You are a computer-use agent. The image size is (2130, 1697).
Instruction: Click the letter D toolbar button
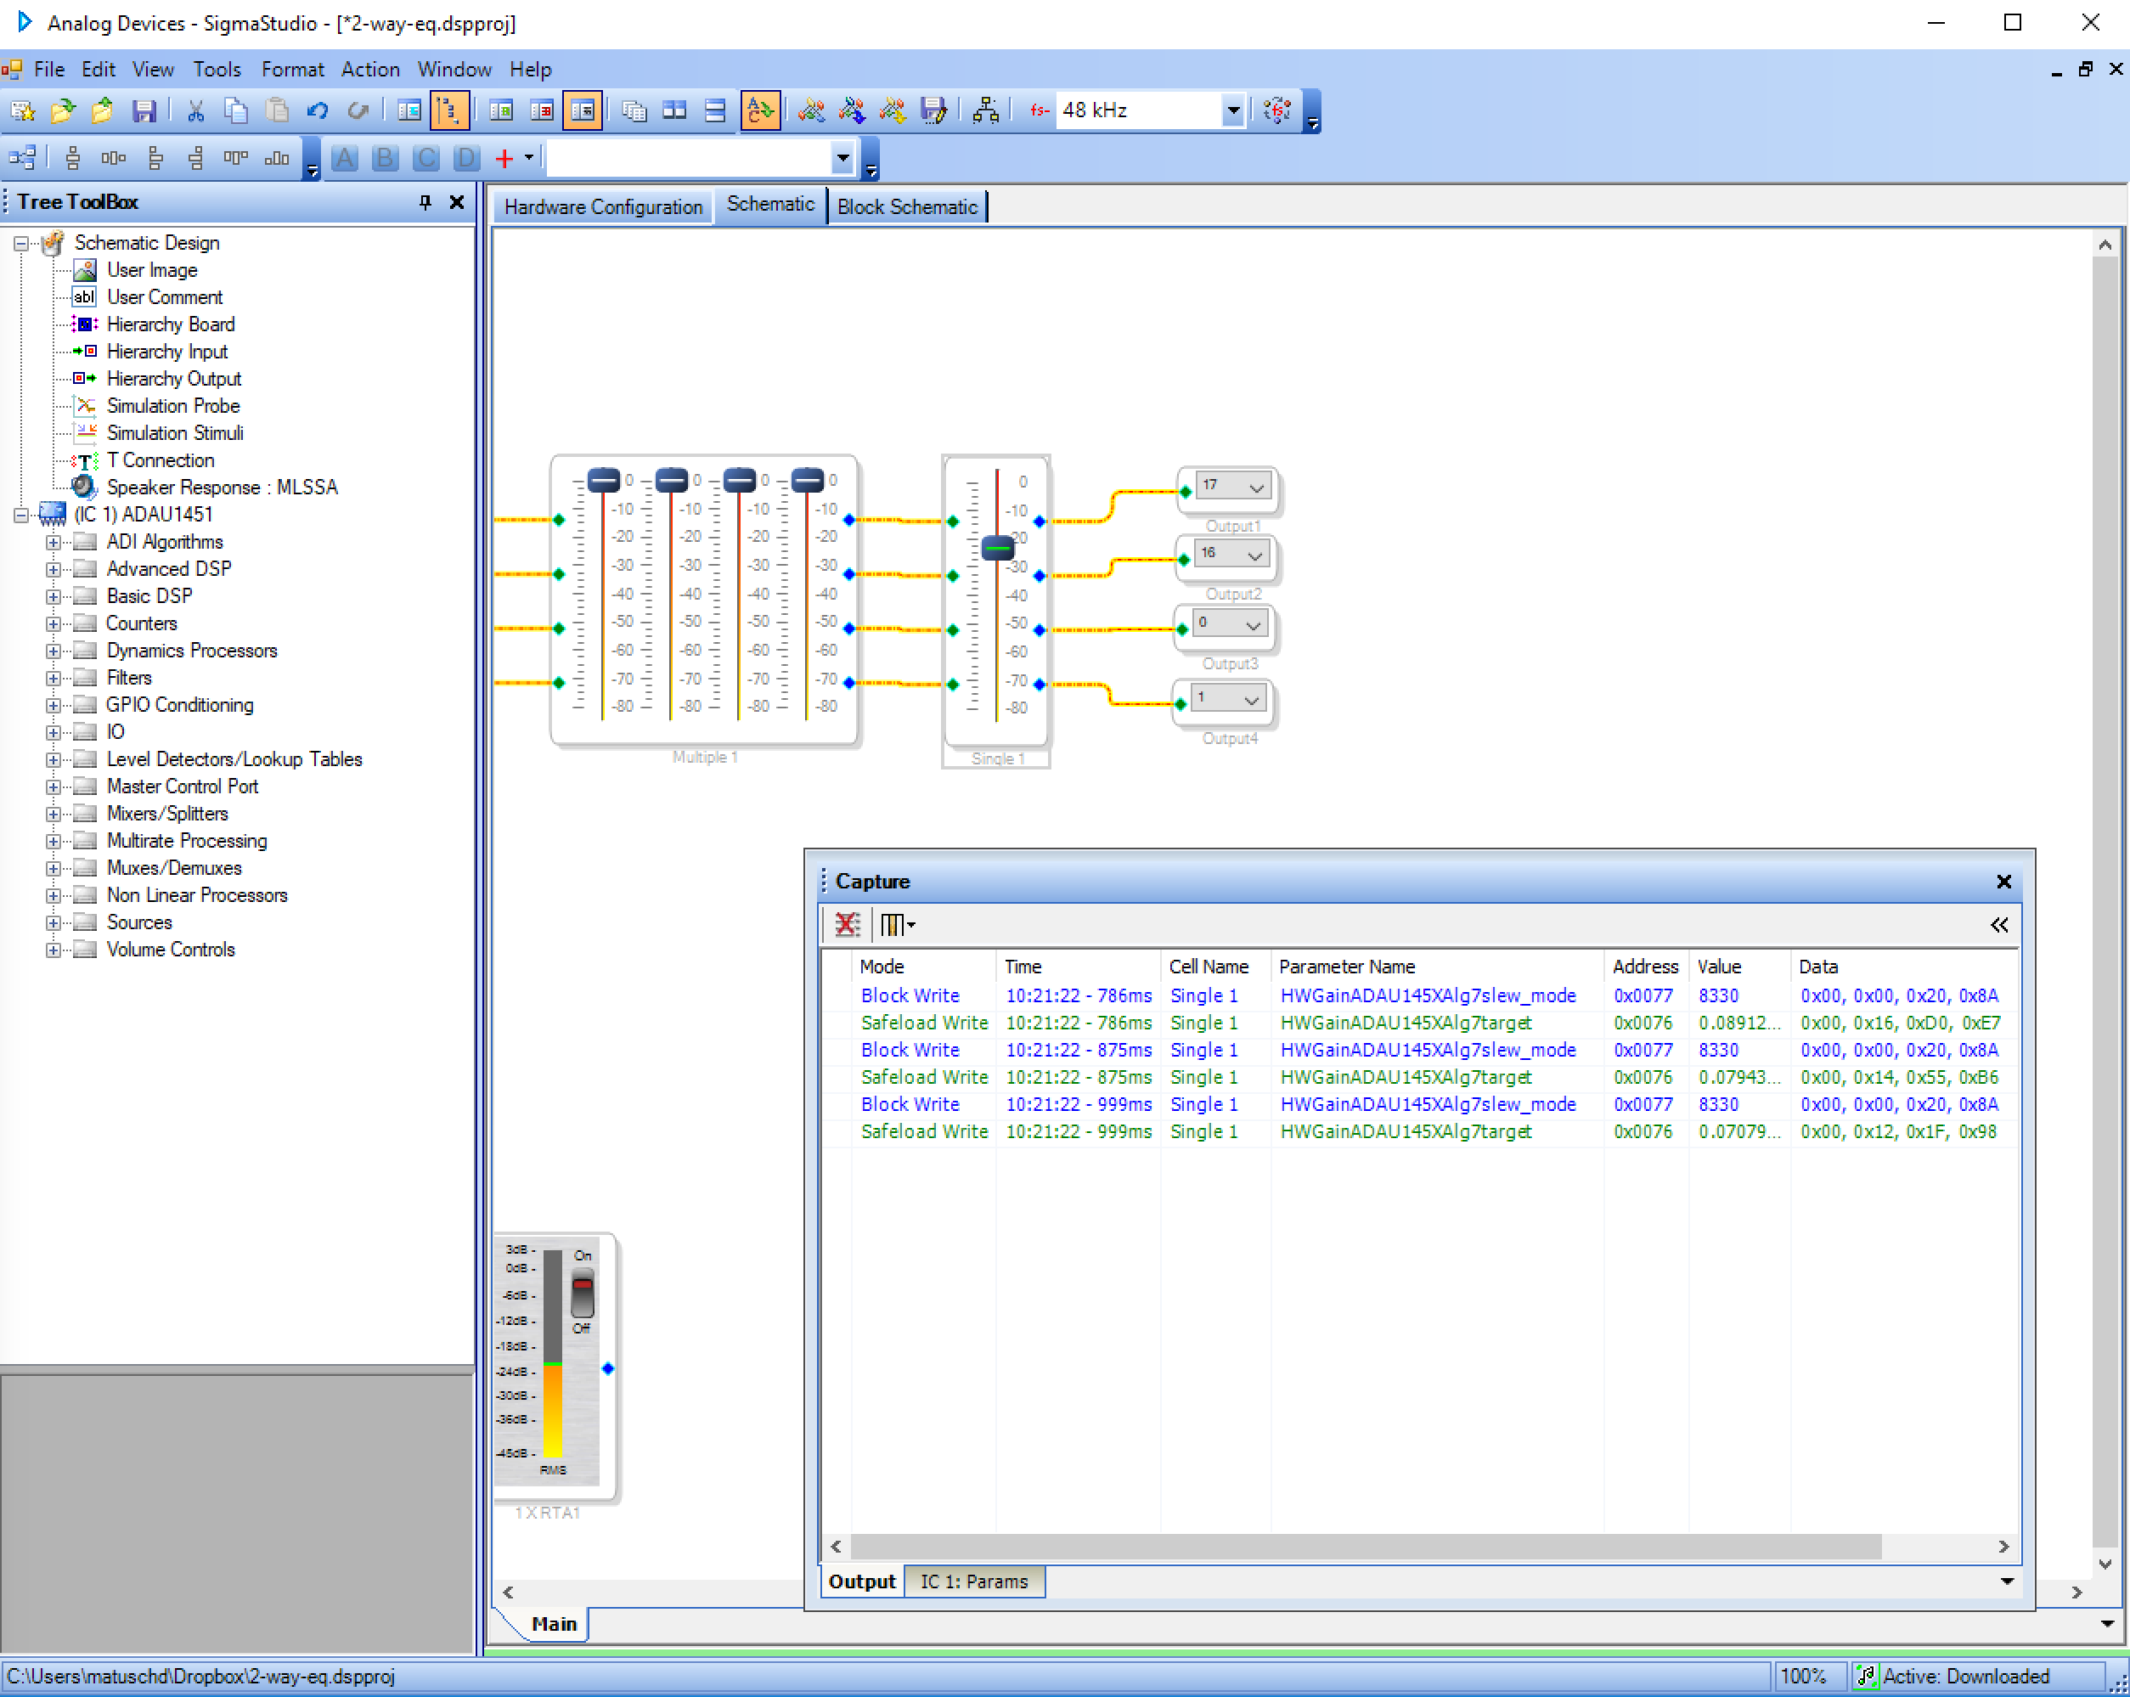[x=466, y=158]
